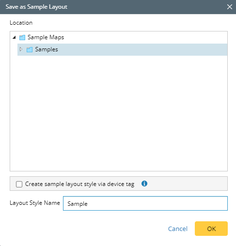Click the Location label above the tree
The height and width of the screenshot is (246, 236).
point(21,23)
